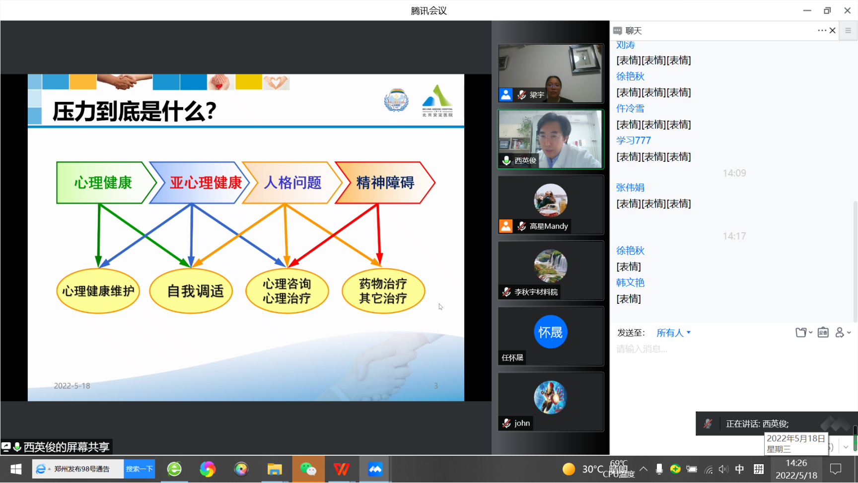Click the muted mic icon beside 梁宇
The image size is (858, 483).
(521, 95)
